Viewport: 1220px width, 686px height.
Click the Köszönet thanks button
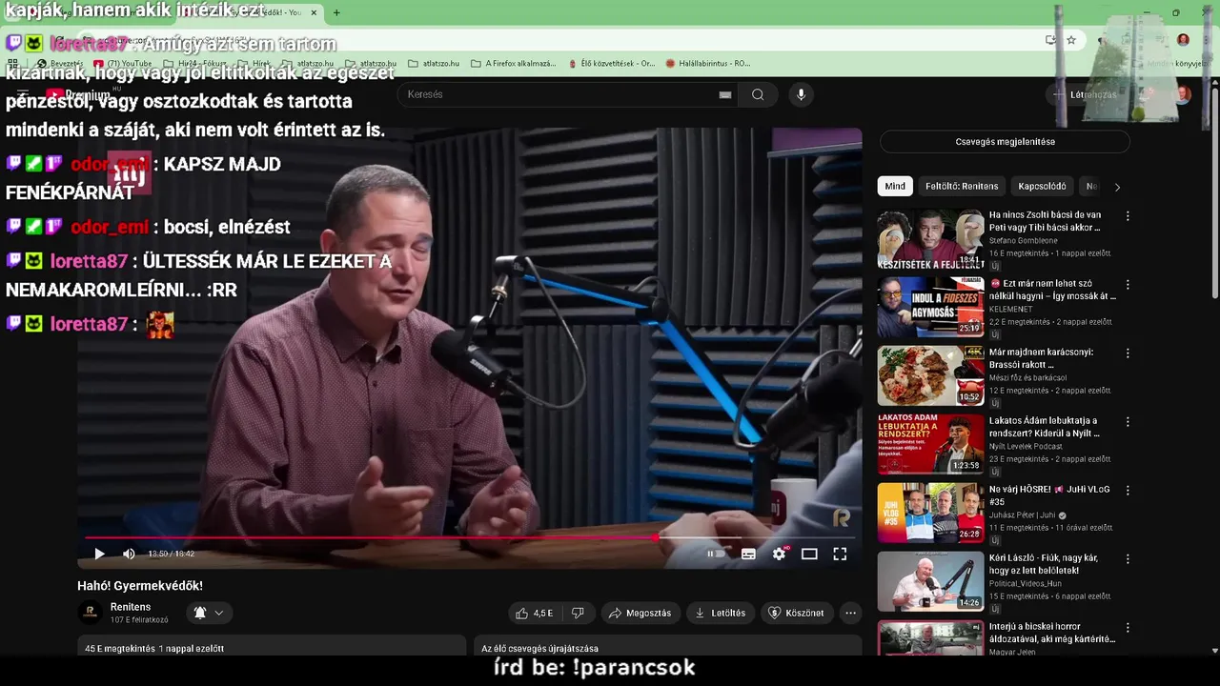(x=796, y=613)
